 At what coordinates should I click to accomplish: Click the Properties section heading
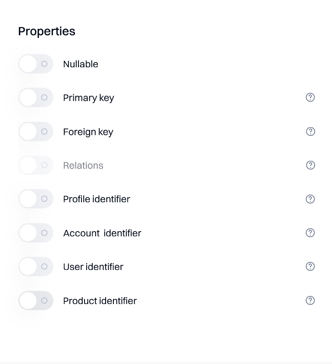[x=47, y=31]
